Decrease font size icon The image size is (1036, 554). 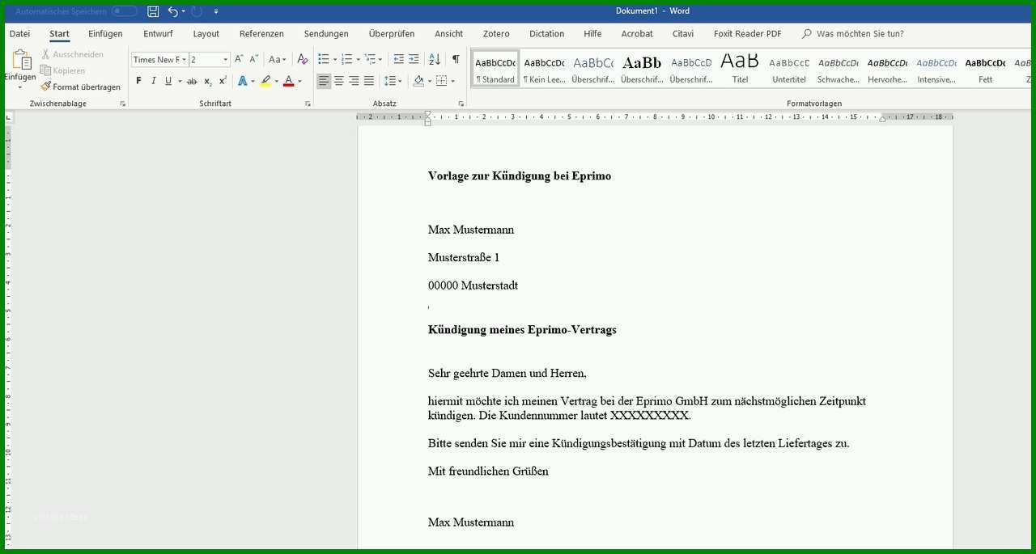click(x=254, y=59)
